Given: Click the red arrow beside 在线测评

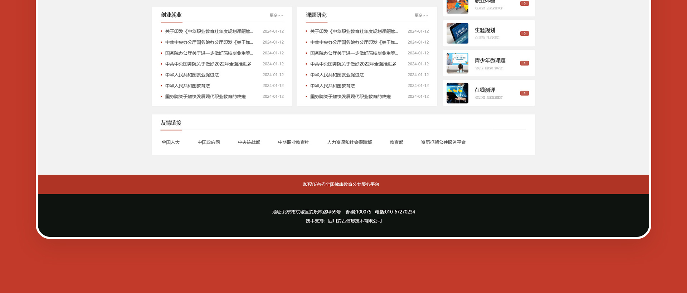Looking at the screenshot, I should point(524,93).
